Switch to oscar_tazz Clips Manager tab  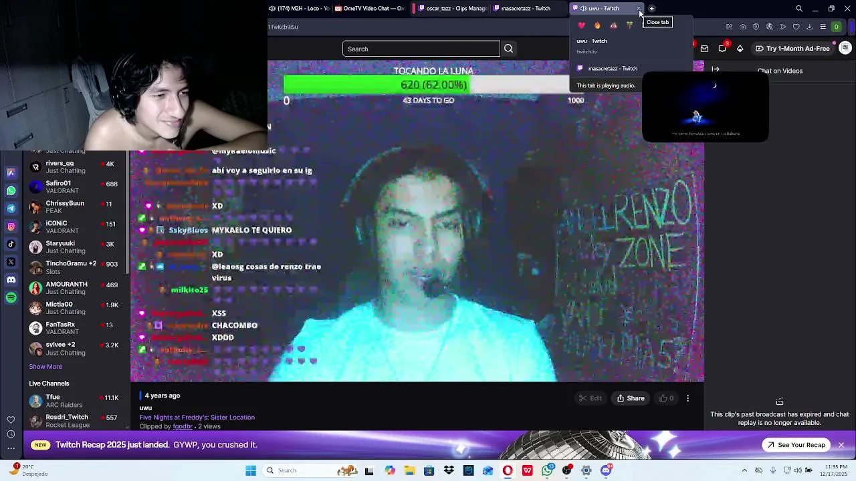[x=452, y=9]
